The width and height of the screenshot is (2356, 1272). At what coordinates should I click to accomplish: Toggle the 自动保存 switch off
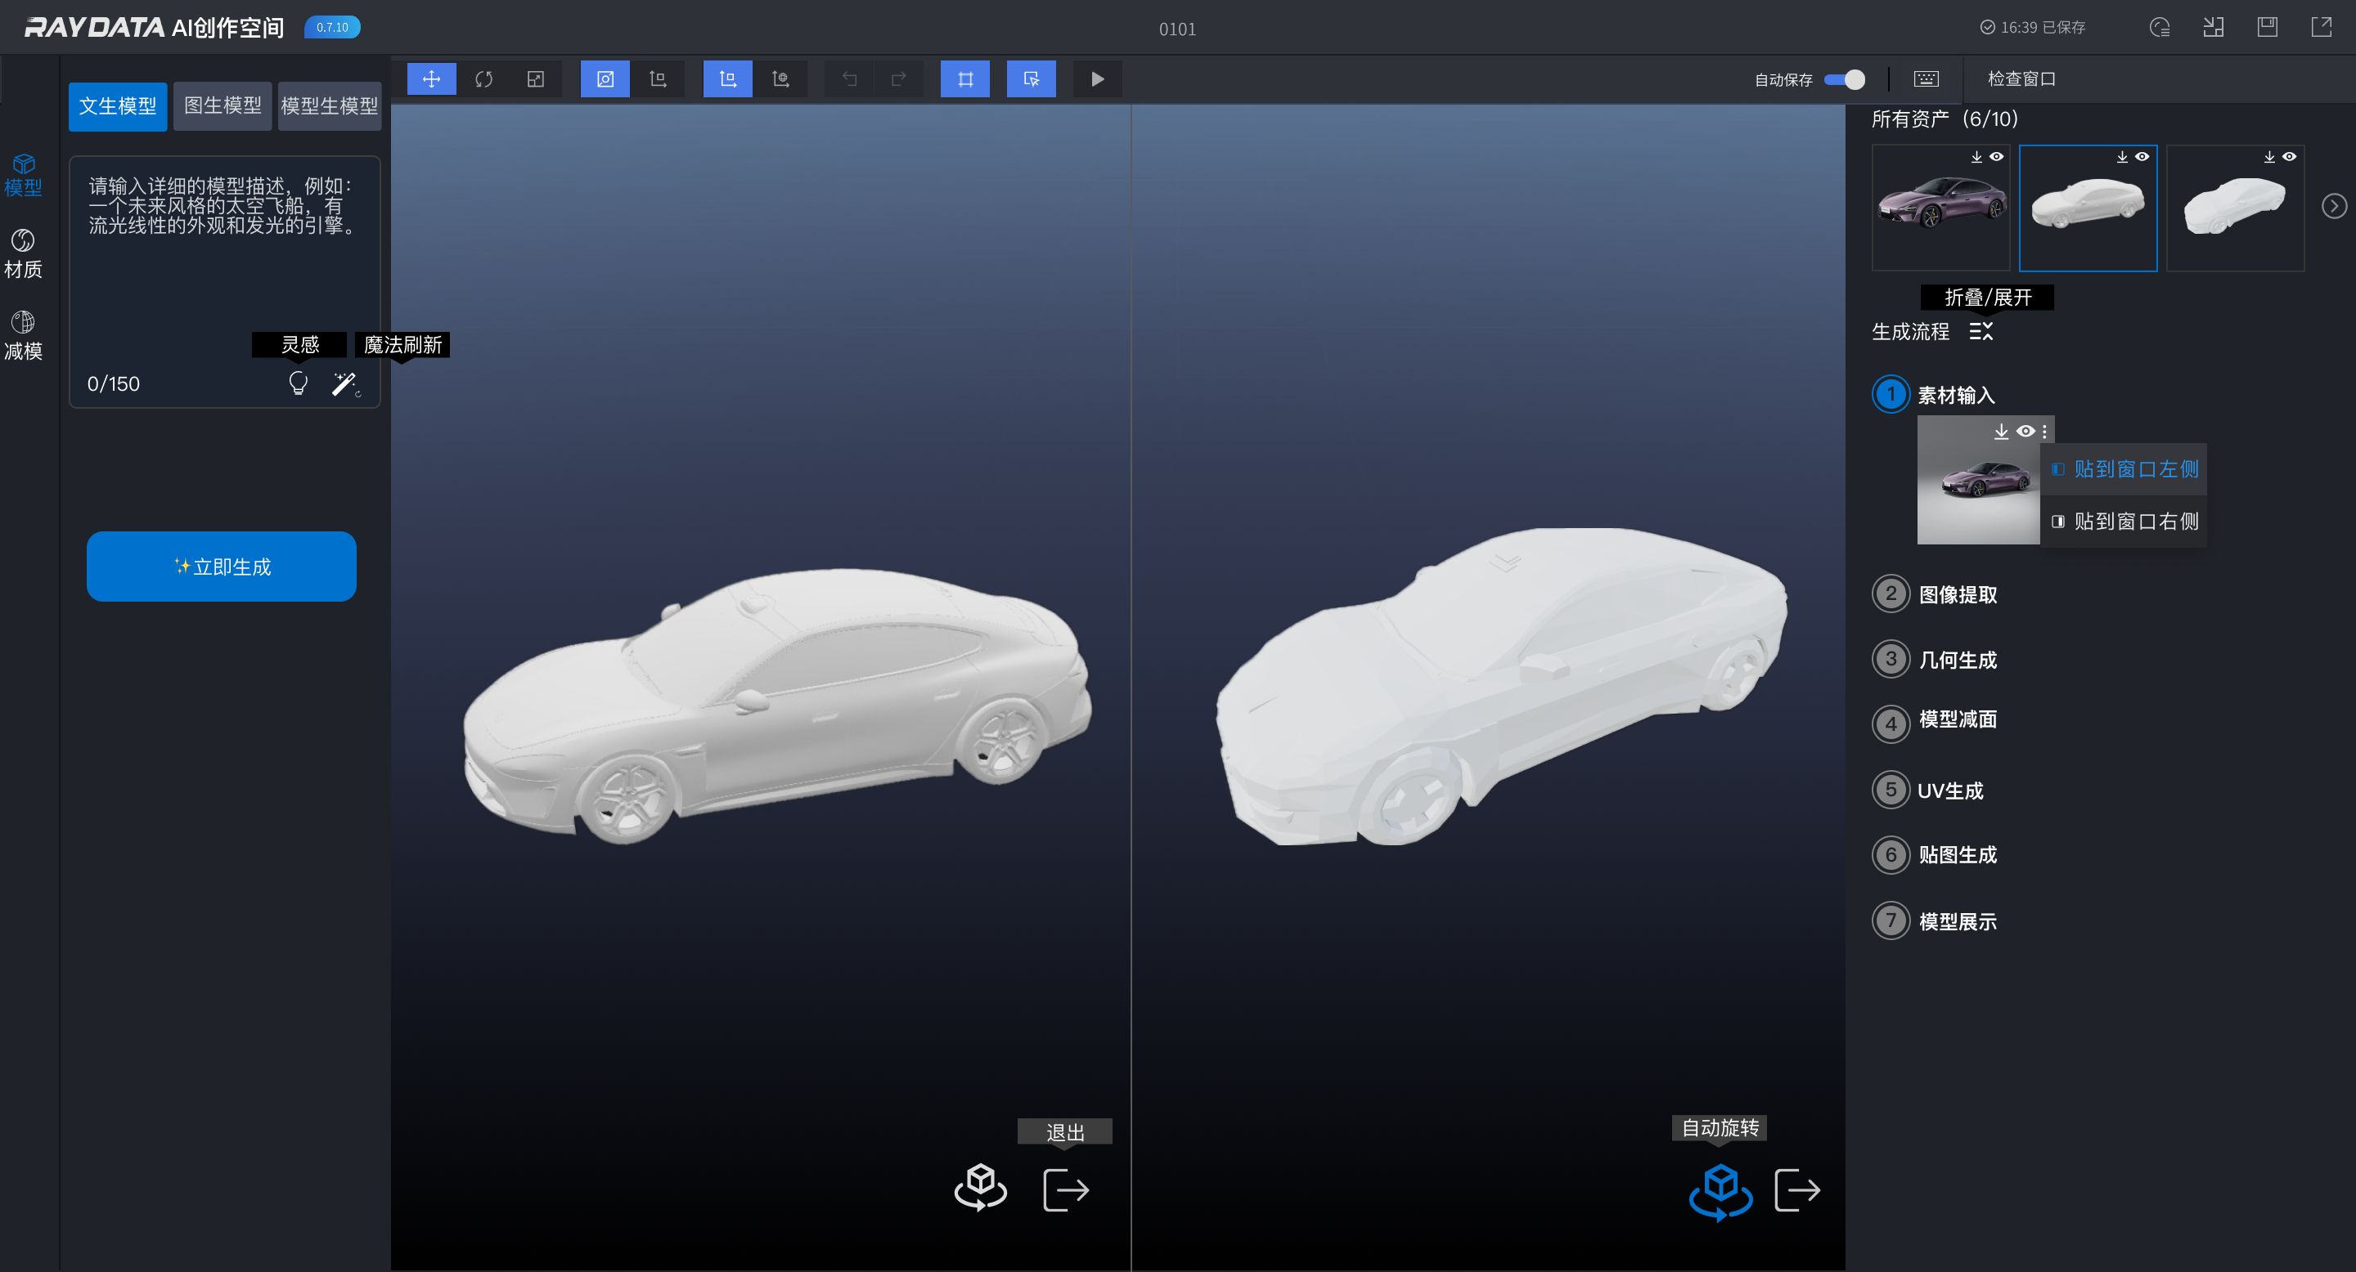[1845, 79]
